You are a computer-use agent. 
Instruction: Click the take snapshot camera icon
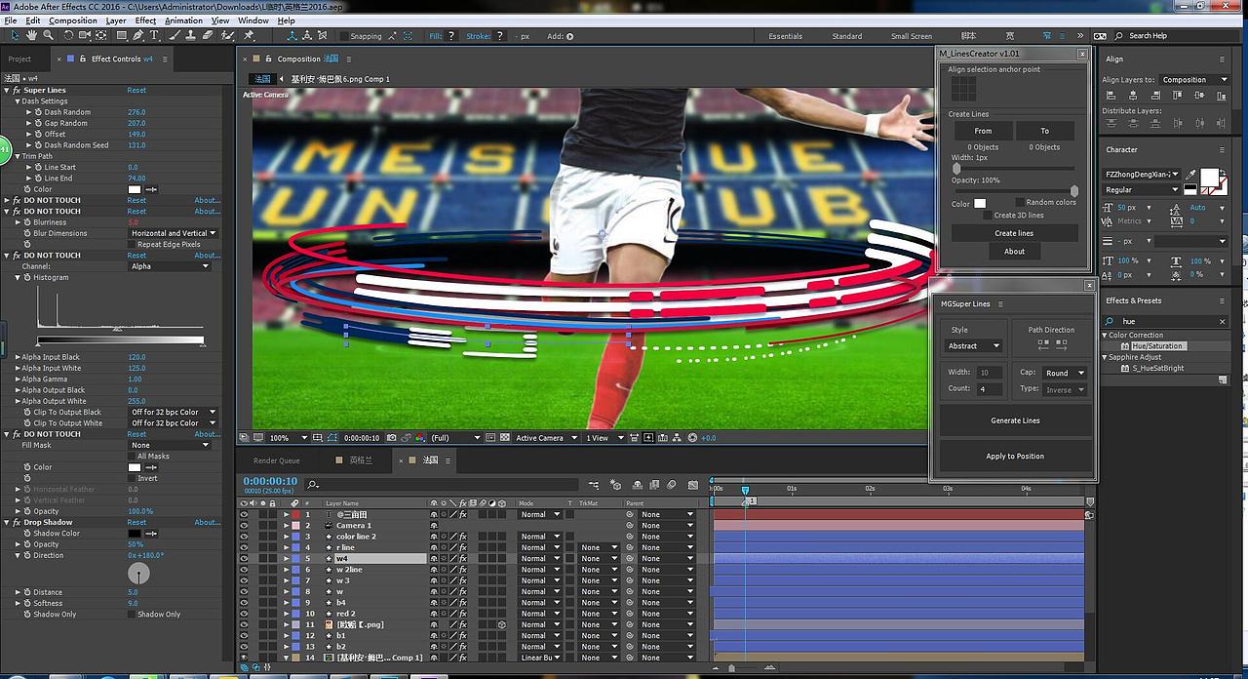[390, 438]
